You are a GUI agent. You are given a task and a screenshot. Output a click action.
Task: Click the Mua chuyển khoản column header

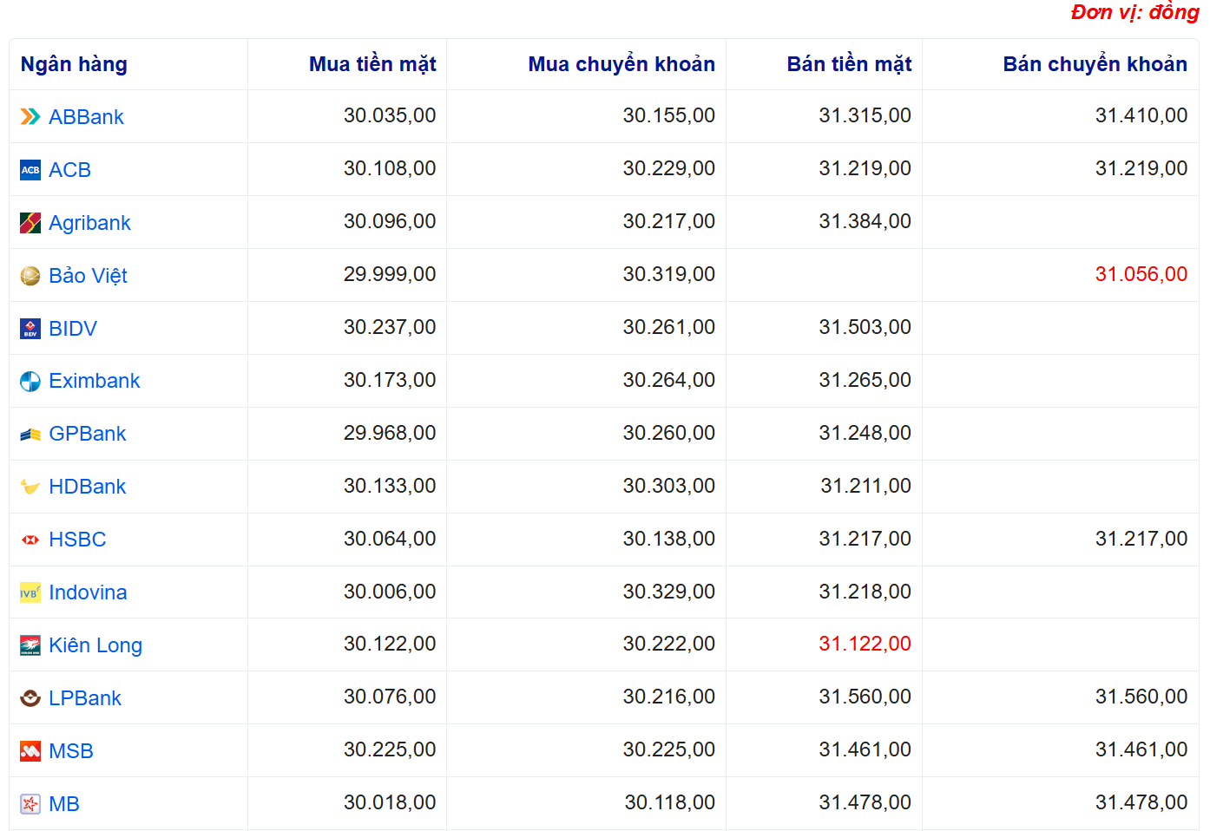(x=621, y=64)
